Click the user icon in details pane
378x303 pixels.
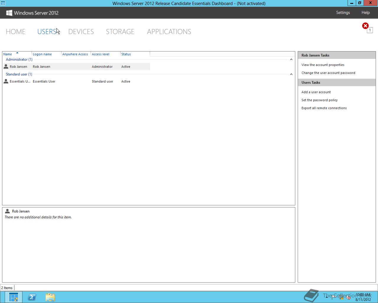(7, 211)
